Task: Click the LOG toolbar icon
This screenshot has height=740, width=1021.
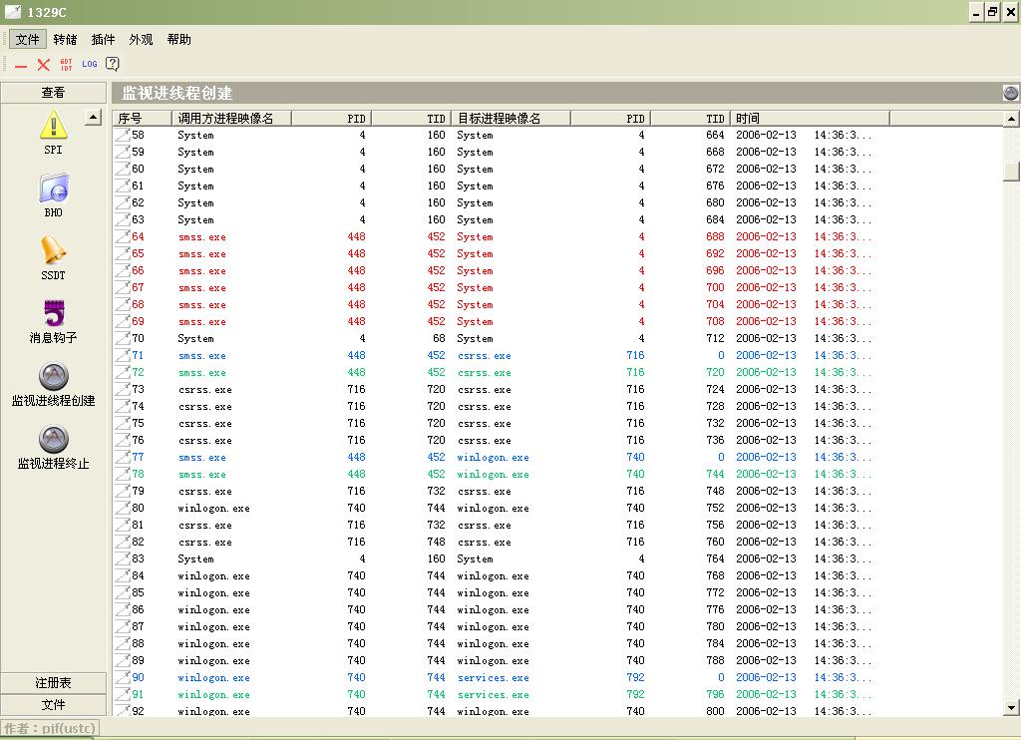Action: coord(90,65)
